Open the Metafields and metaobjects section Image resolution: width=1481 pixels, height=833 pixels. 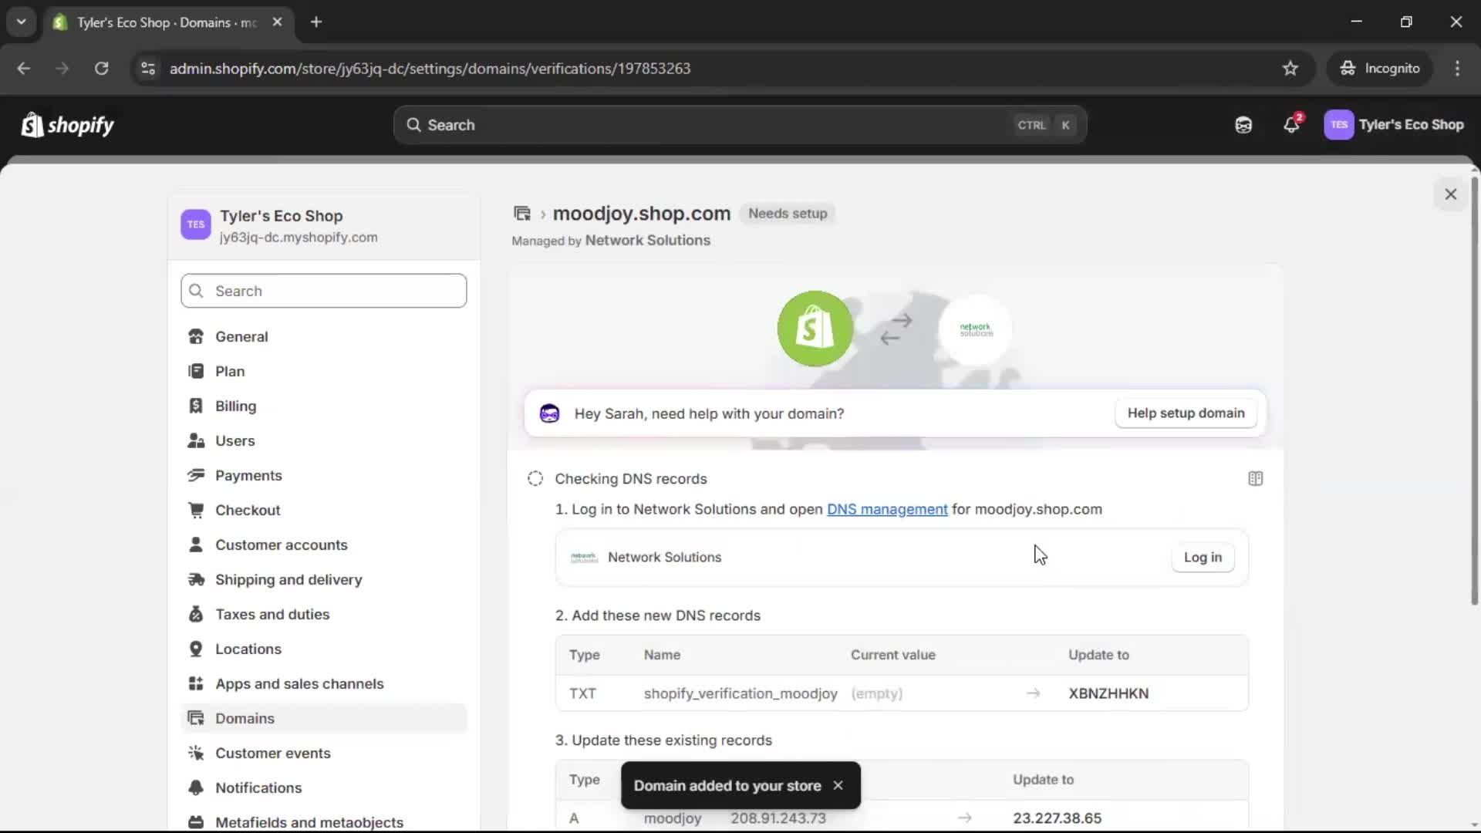click(x=309, y=822)
